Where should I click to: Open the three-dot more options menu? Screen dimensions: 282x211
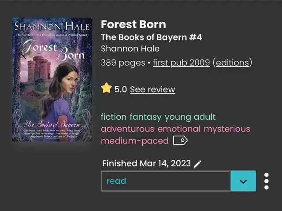point(266,181)
